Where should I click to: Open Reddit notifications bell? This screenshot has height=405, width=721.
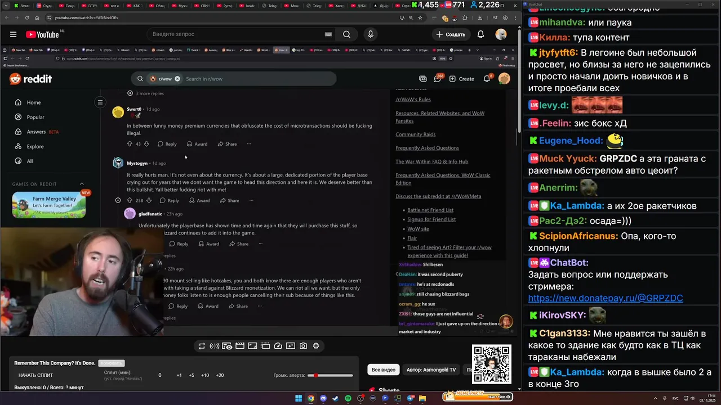[x=487, y=79]
